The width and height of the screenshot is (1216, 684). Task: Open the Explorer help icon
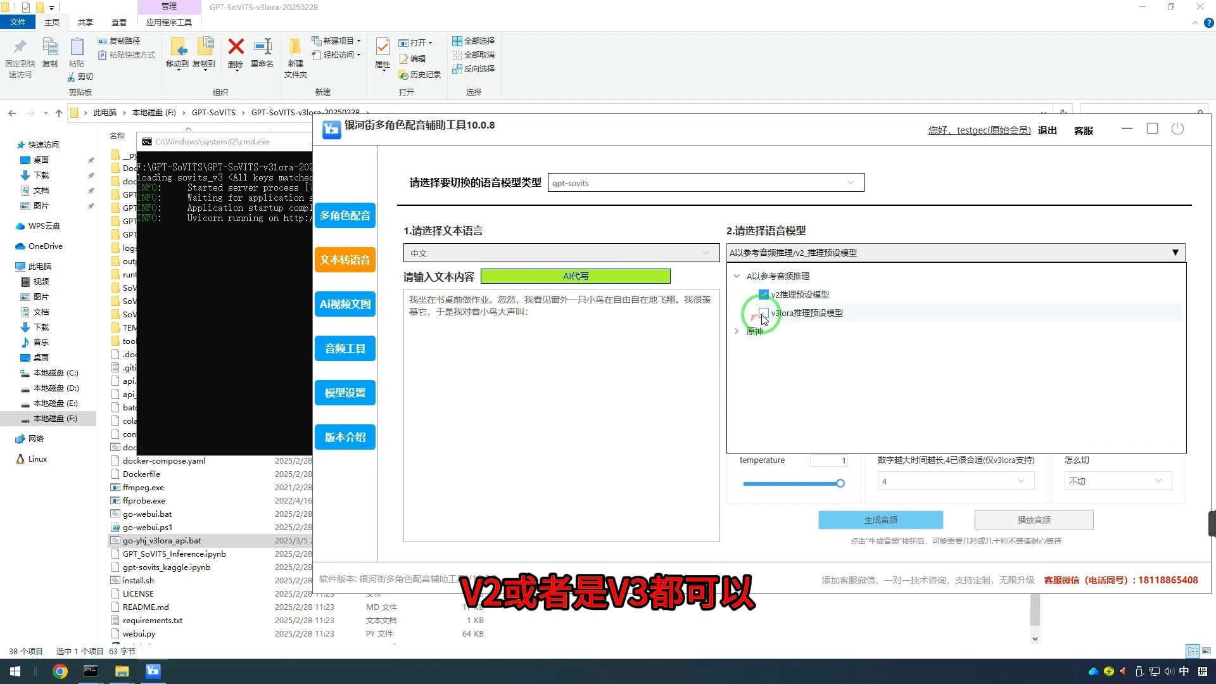1208,23
